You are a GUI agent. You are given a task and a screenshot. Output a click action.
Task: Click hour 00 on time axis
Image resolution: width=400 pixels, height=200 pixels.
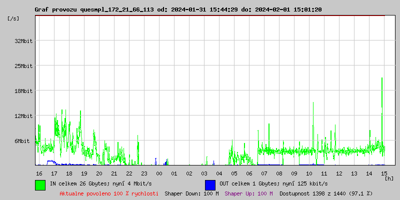coord(159,173)
